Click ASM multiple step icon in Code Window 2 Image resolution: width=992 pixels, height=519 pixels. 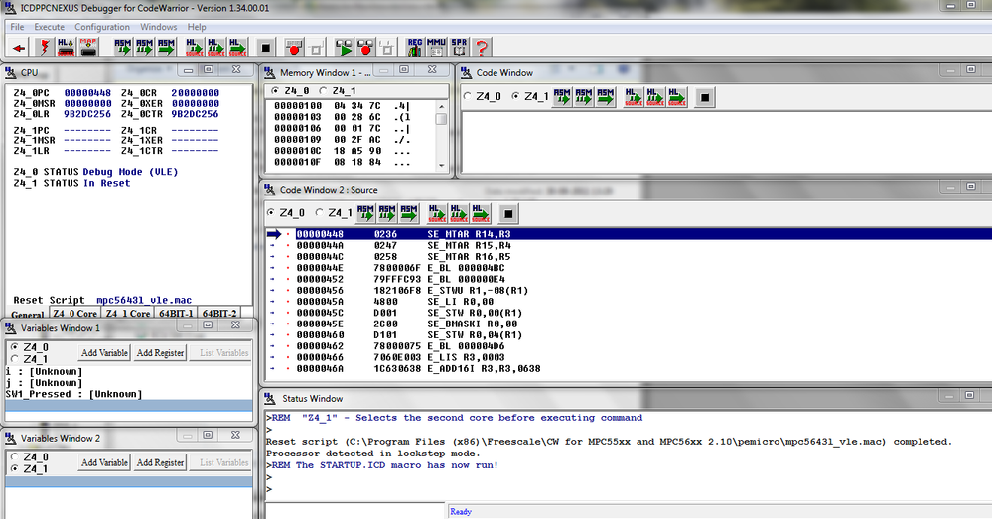(x=387, y=213)
